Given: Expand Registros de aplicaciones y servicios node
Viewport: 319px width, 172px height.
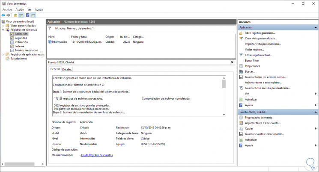Looking at the screenshot, I should (2, 55).
